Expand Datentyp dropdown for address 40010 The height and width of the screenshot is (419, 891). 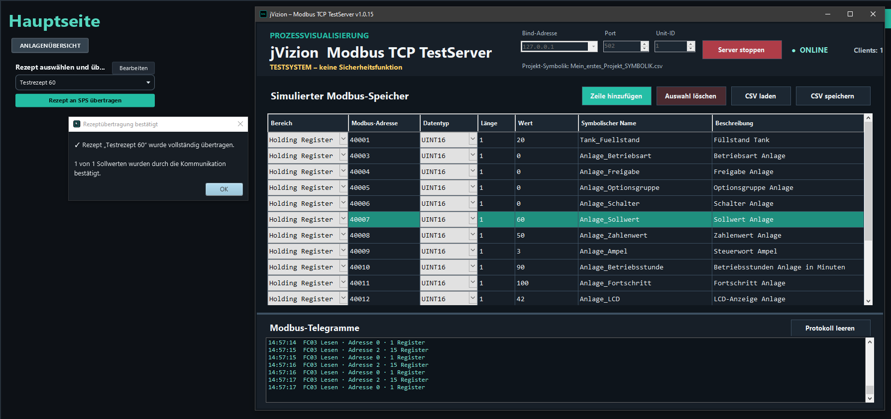tap(472, 267)
